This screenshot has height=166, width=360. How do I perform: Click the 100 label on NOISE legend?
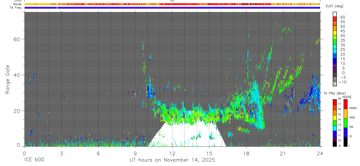[351, 127]
